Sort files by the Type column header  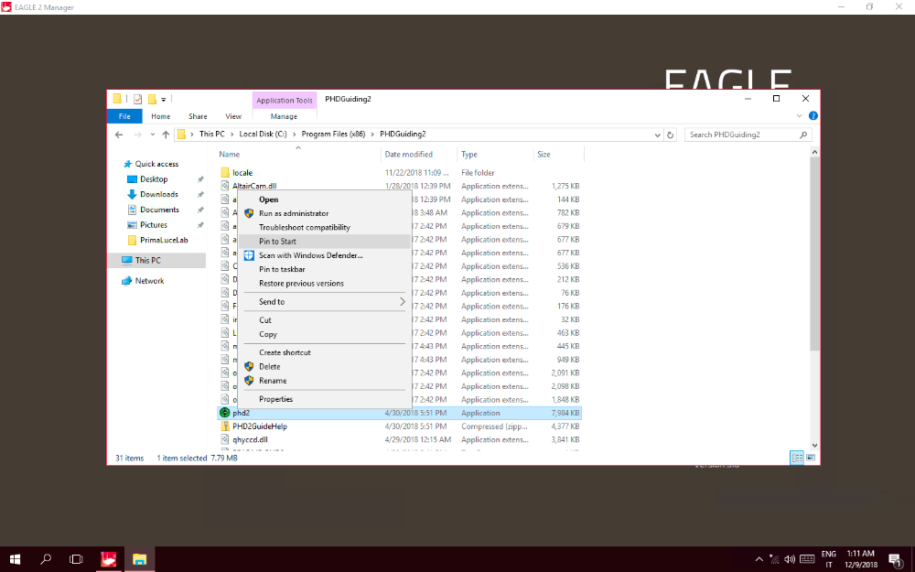pyautogui.click(x=469, y=155)
